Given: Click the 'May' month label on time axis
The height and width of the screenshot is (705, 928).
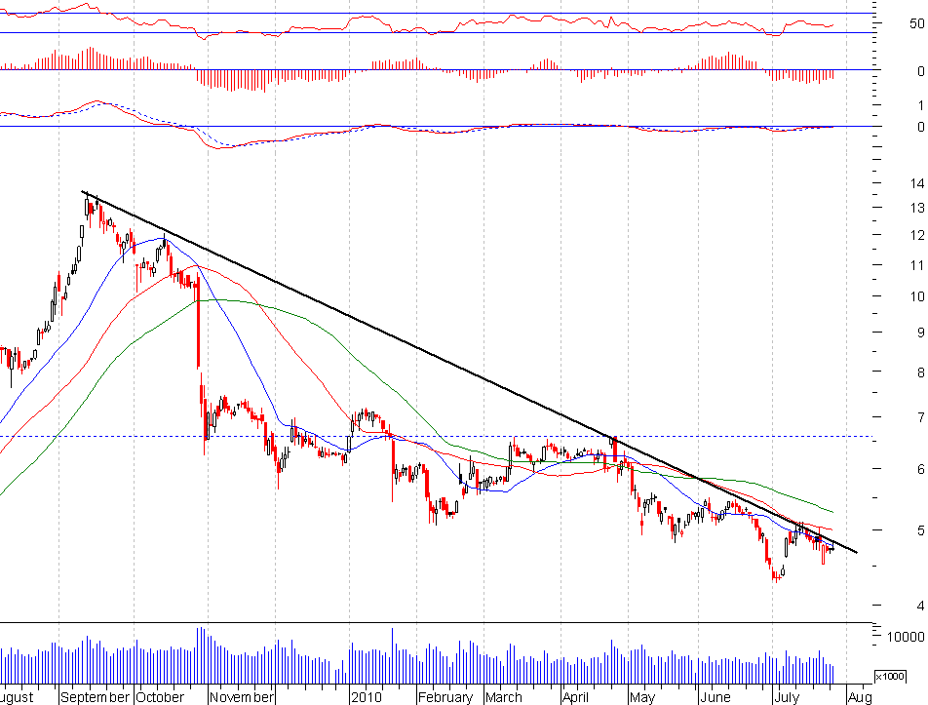Looking at the screenshot, I should click(642, 697).
